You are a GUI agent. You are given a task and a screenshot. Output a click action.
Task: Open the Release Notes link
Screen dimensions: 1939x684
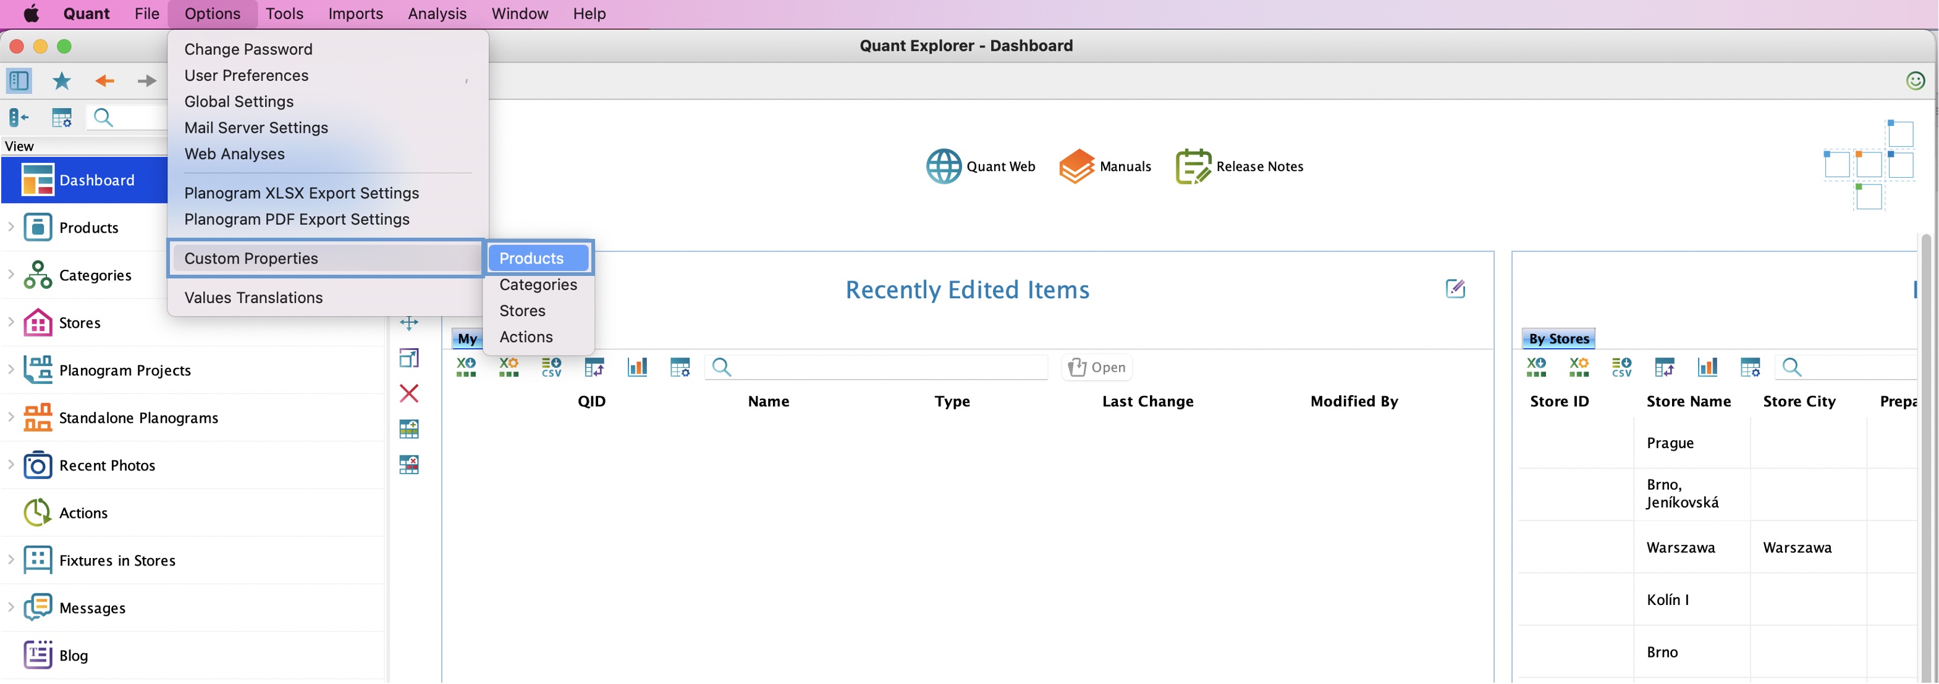coord(1240,166)
